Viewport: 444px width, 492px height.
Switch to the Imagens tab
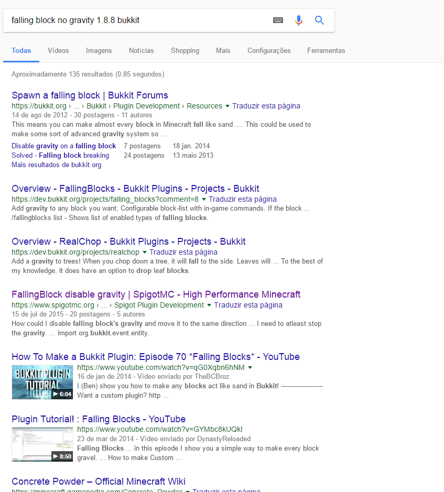click(99, 50)
